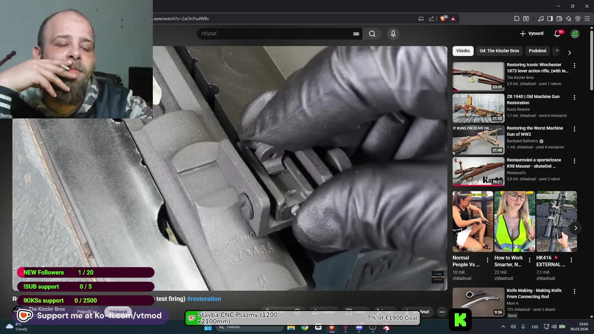Open clock showing 23:05 30.03.2026

point(580,327)
